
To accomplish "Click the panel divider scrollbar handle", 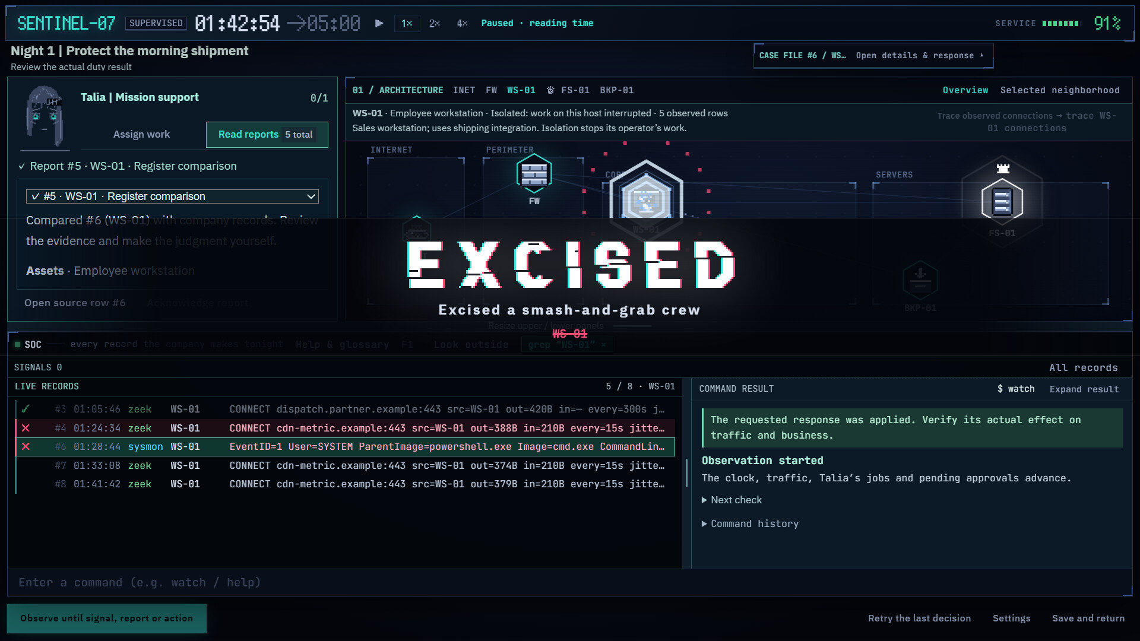I will coord(686,472).
